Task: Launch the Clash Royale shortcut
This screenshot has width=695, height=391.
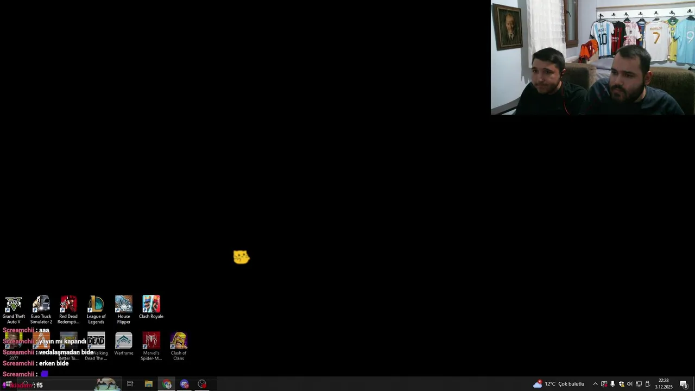Action: click(151, 307)
